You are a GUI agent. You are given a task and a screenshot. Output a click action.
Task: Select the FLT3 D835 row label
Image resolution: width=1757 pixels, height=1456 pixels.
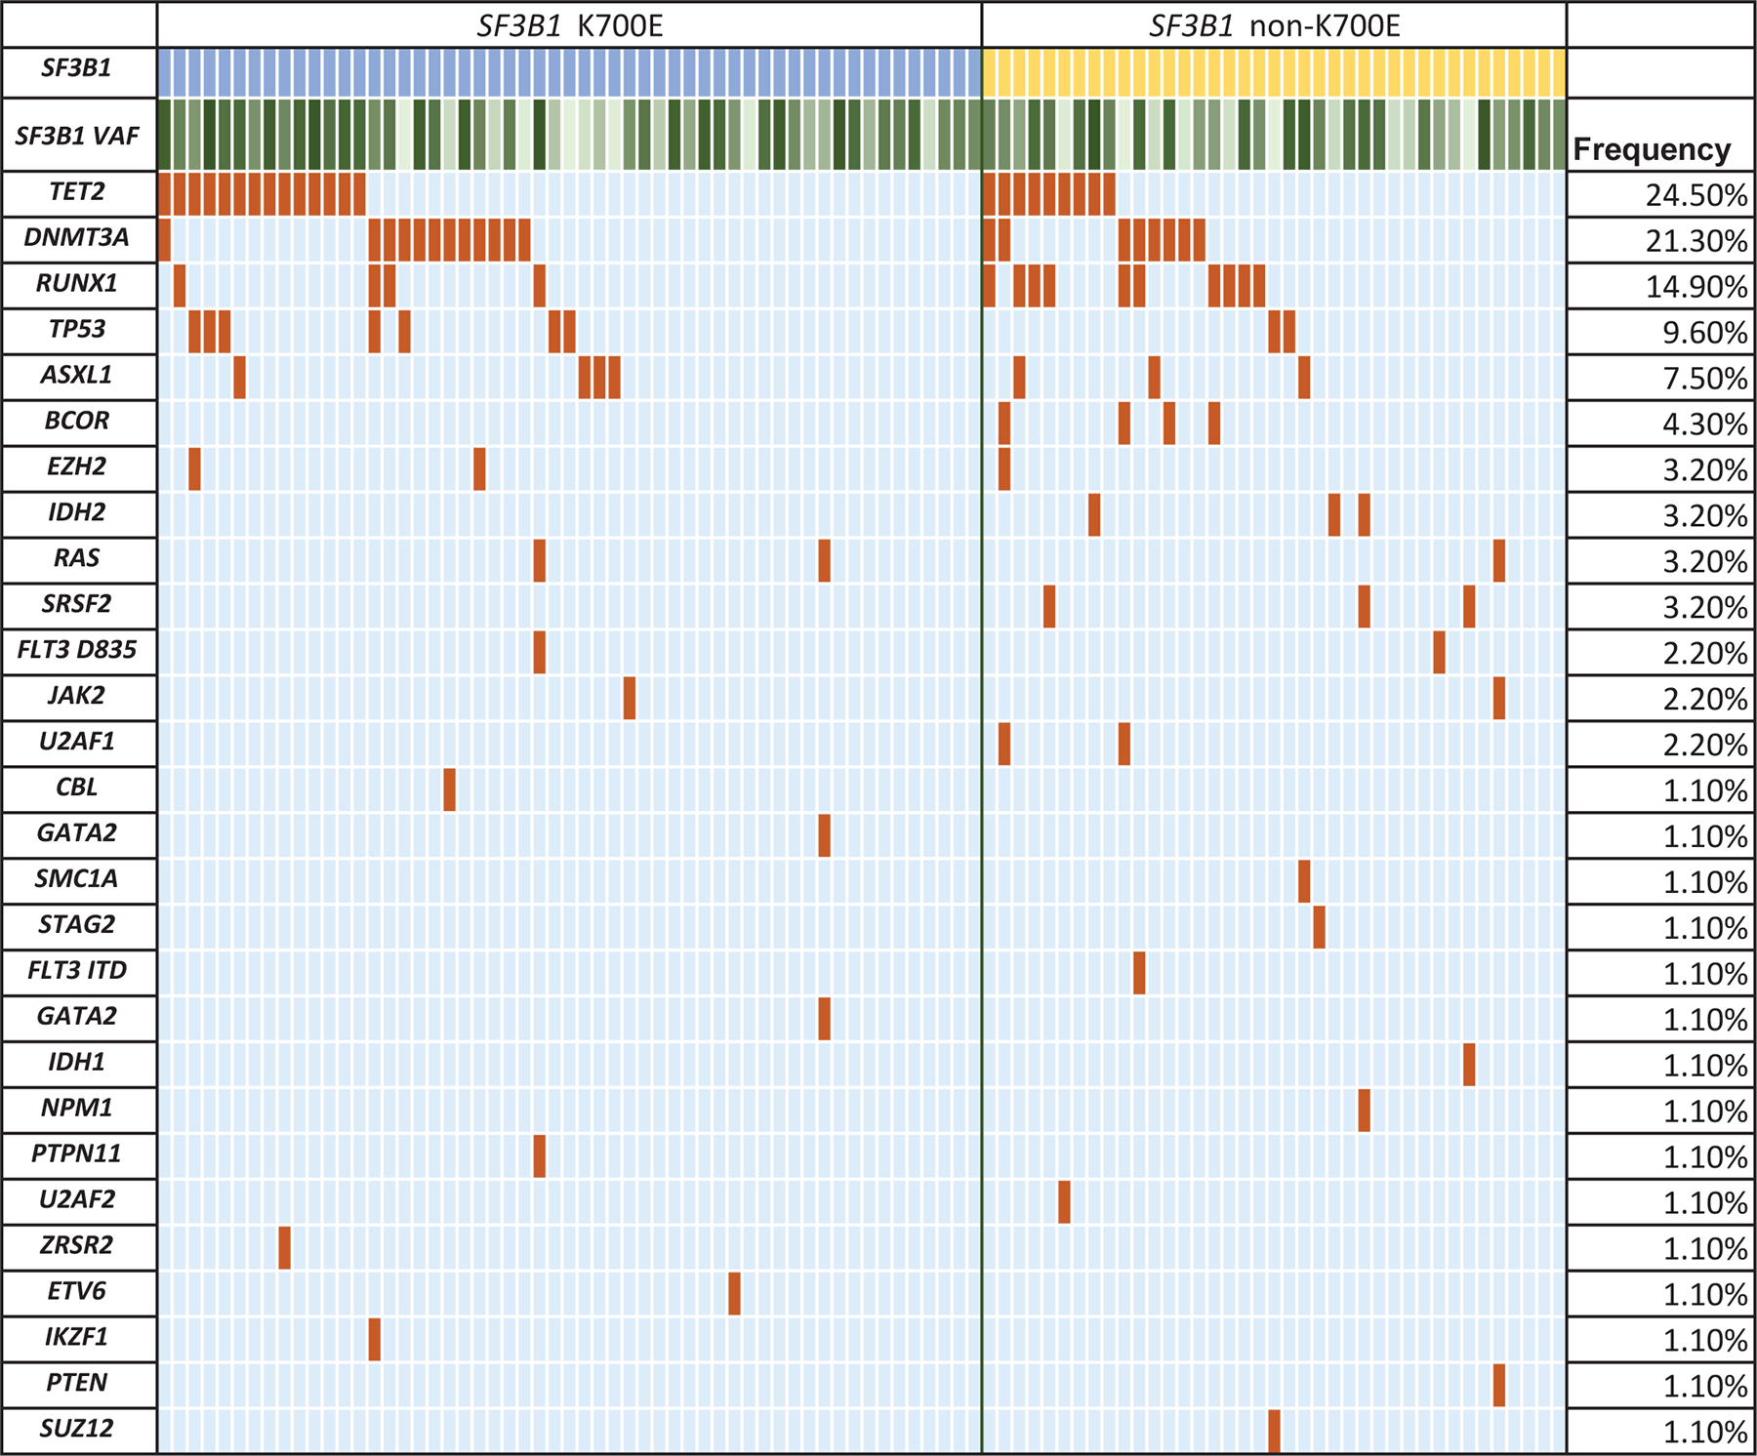(x=77, y=650)
